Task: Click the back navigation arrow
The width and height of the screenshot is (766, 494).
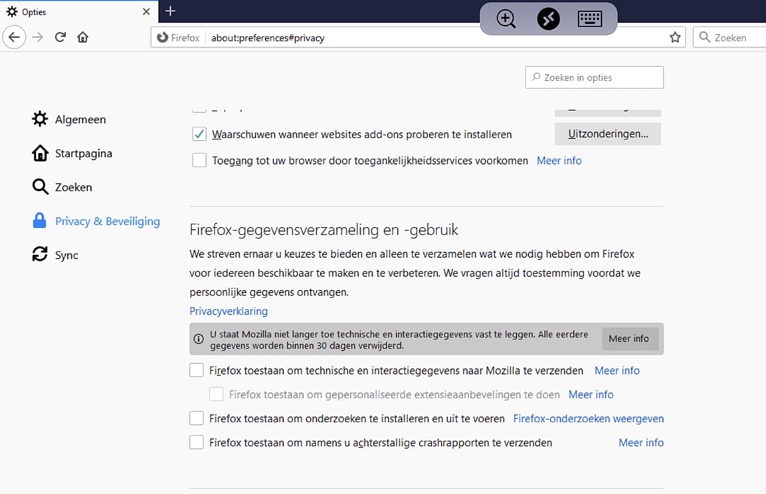Action: pos(14,37)
